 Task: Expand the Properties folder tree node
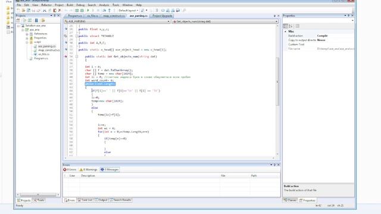27,38
